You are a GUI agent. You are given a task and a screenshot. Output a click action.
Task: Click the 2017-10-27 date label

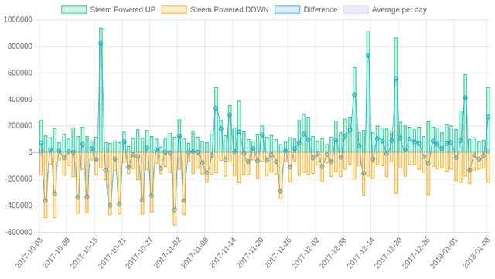coord(139,253)
